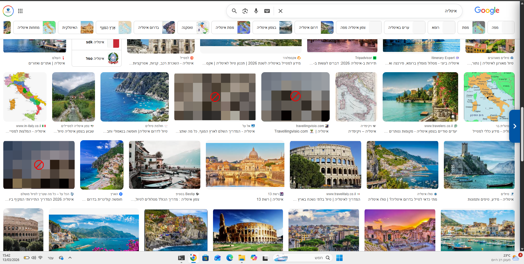The image size is (524, 264).
Task: Open Microsoft Edge from the taskbar
Action: click(229, 258)
